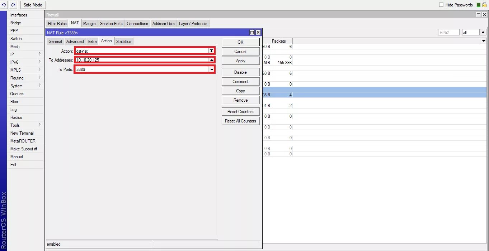Click the Disable button

240,72
